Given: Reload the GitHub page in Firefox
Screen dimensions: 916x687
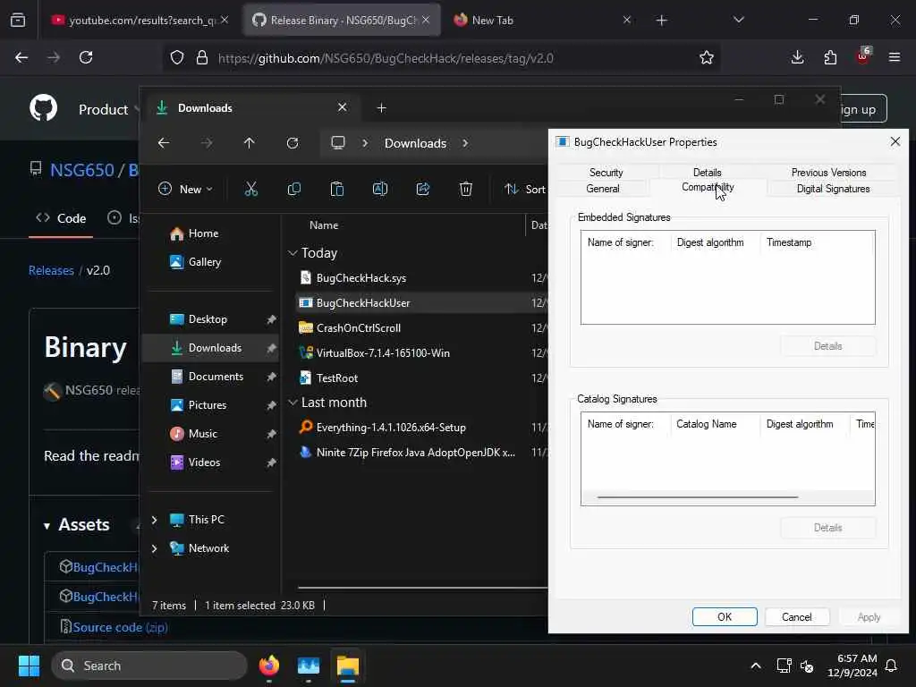Looking at the screenshot, I should coord(86,58).
